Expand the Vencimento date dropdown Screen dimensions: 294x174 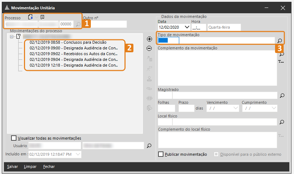[x=235, y=108]
